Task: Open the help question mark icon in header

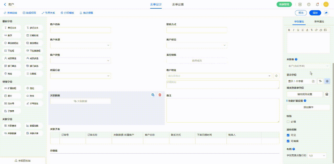Action: pyautogui.click(x=309, y=4)
